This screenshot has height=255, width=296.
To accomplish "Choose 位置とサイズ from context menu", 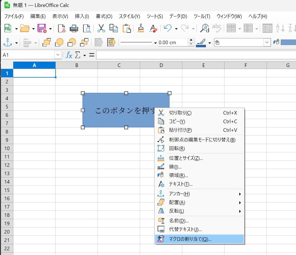I will (186, 158).
